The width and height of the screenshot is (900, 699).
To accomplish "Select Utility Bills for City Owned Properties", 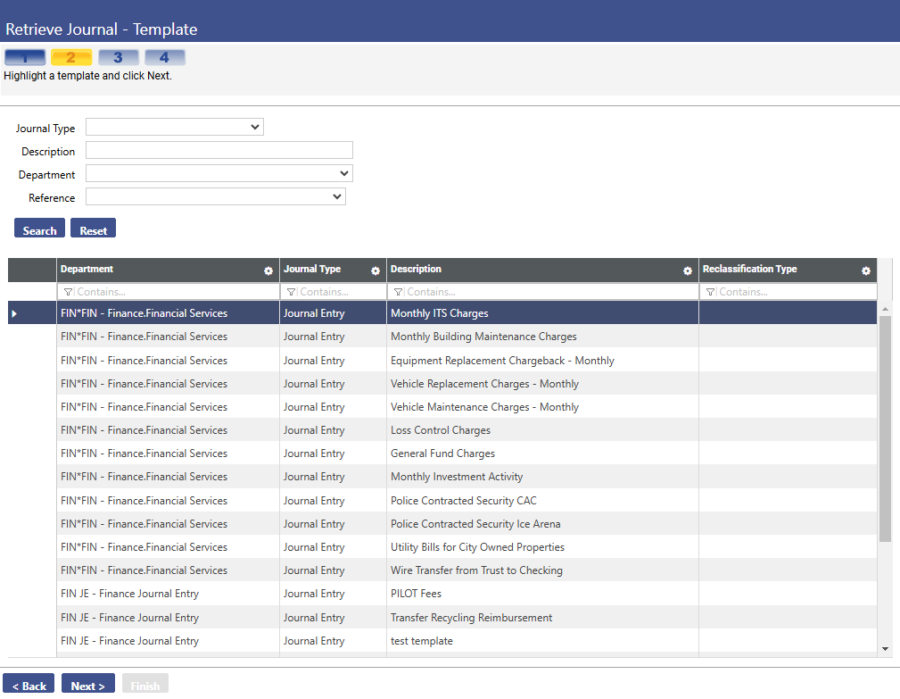I will [x=442, y=547].
